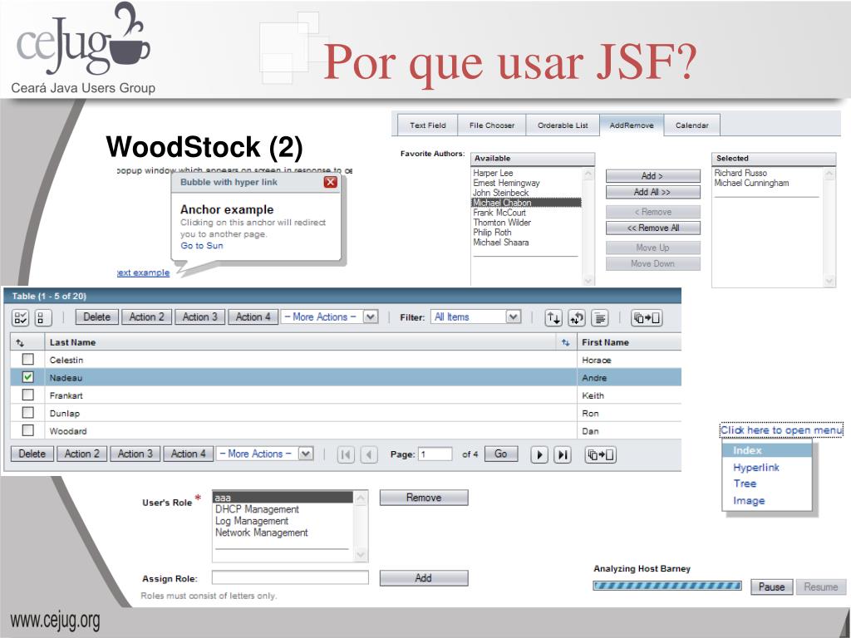Click the deselect-all rows icon in table toolbar
This screenshot has height=638, width=851.
pyautogui.click(x=43, y=317)
